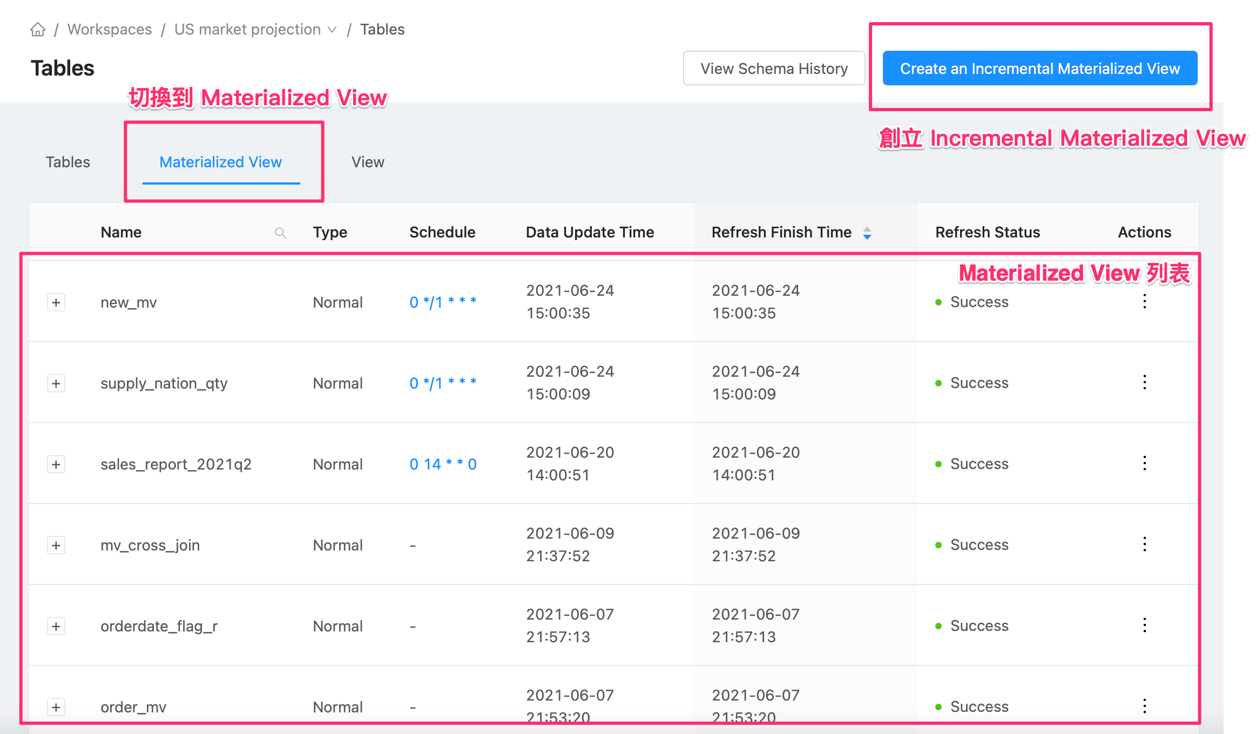This screenshot has height=734, width=1256.
Task: Expand the supply_nation_qty row details
Action: click(56, 383)
